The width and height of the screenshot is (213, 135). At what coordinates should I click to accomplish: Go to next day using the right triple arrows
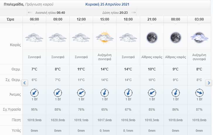[x=134, y=13]
